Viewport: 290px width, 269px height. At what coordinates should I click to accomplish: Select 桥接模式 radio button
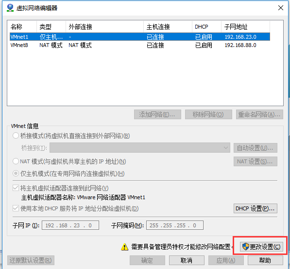pos(16,136)
